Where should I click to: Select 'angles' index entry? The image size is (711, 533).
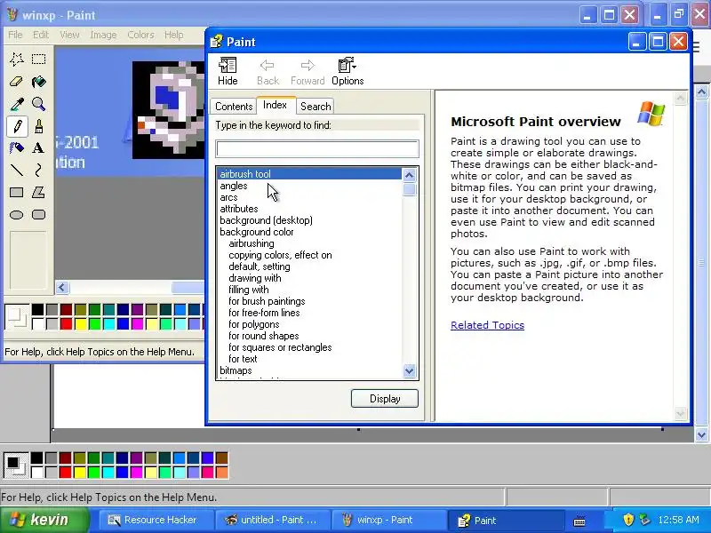[309, 186]
